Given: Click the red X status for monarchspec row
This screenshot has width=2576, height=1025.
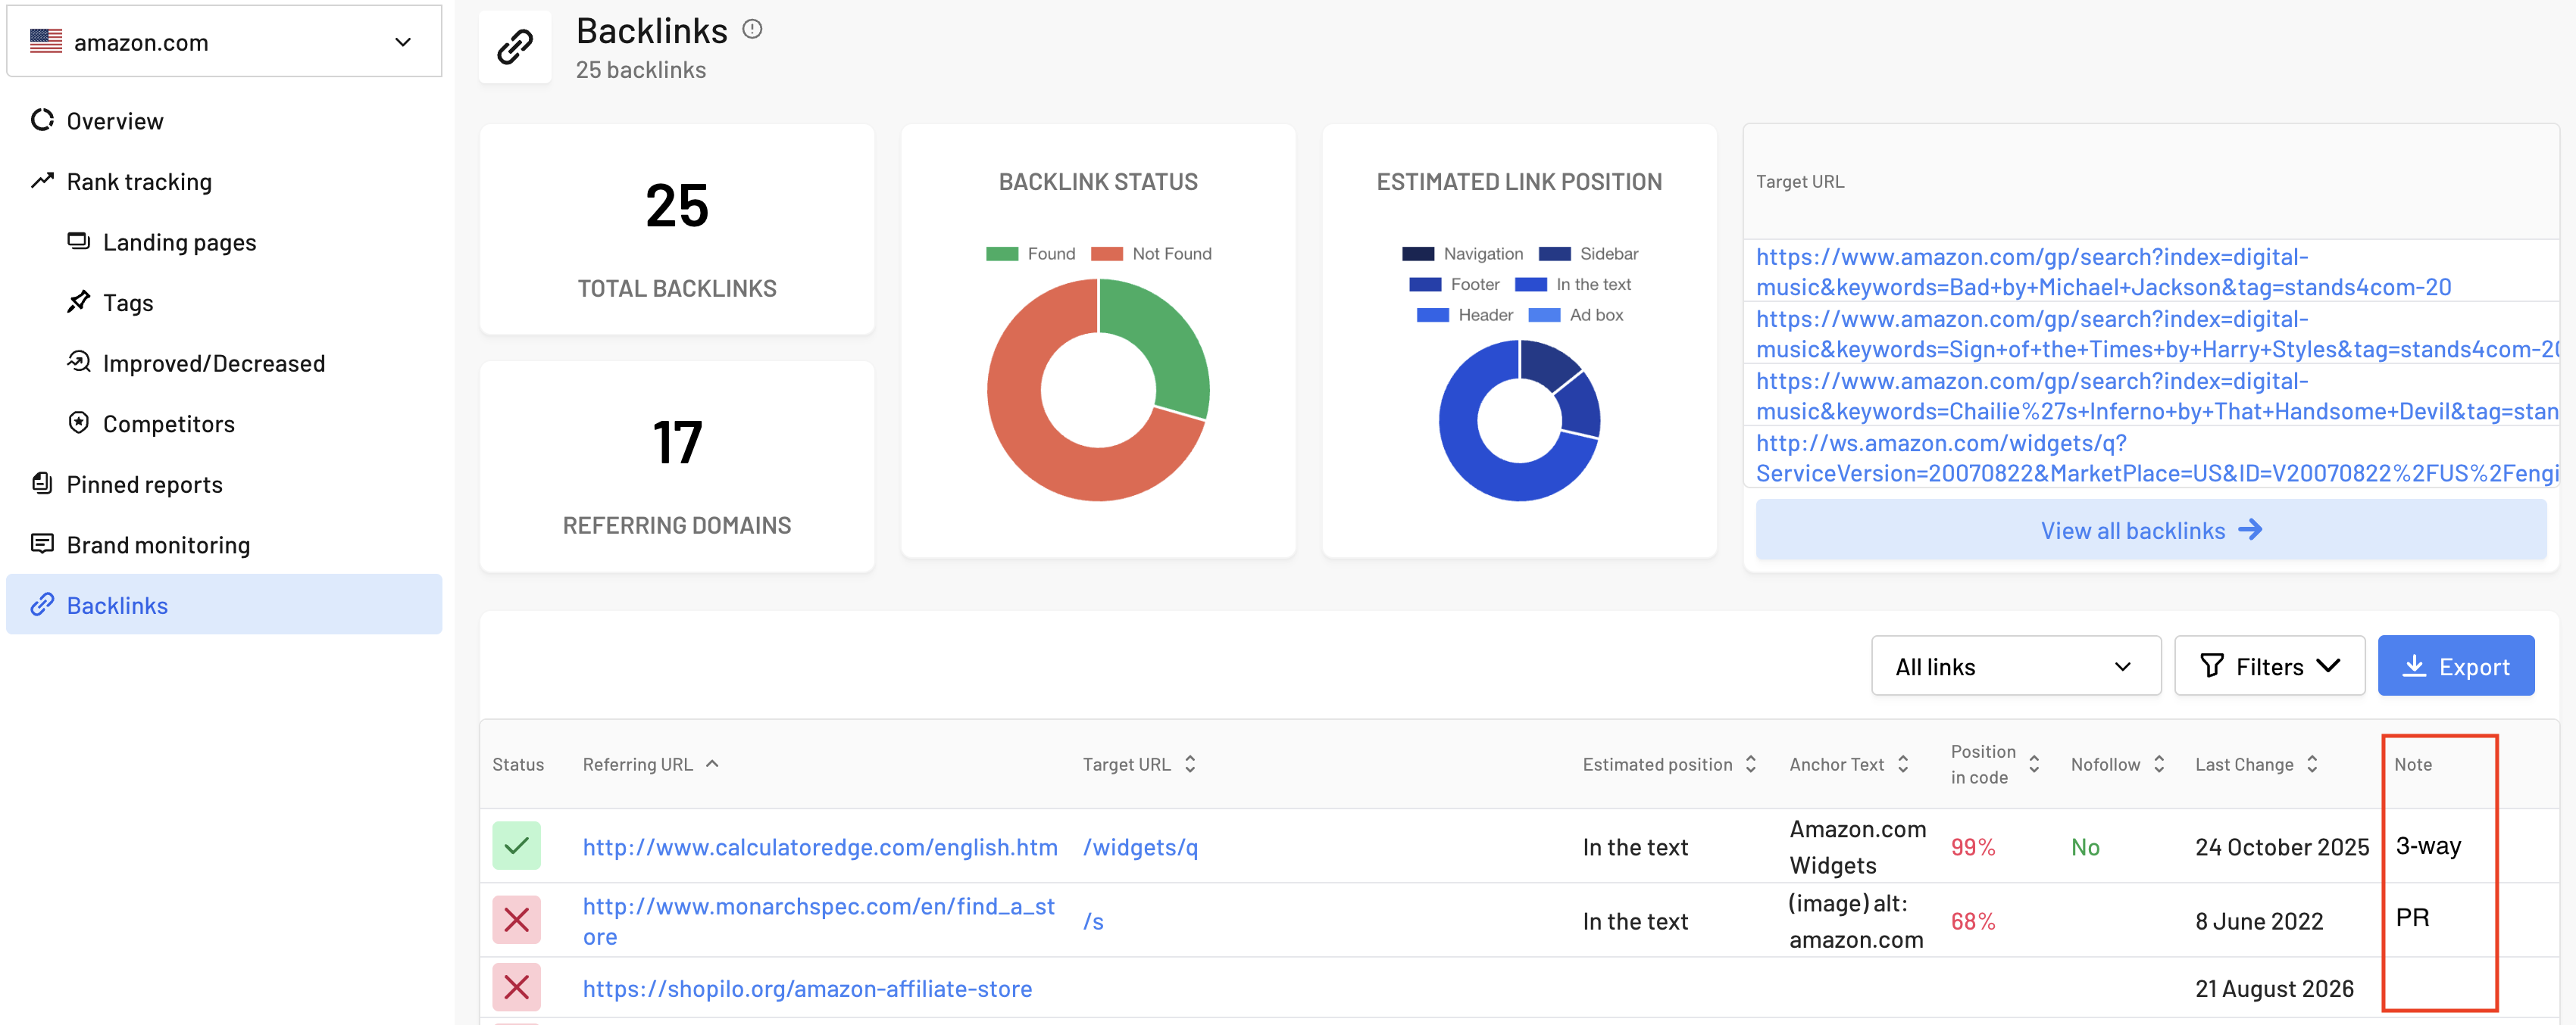Looking at the screenshot, I should pyautogui.click(x=516, y=919).
